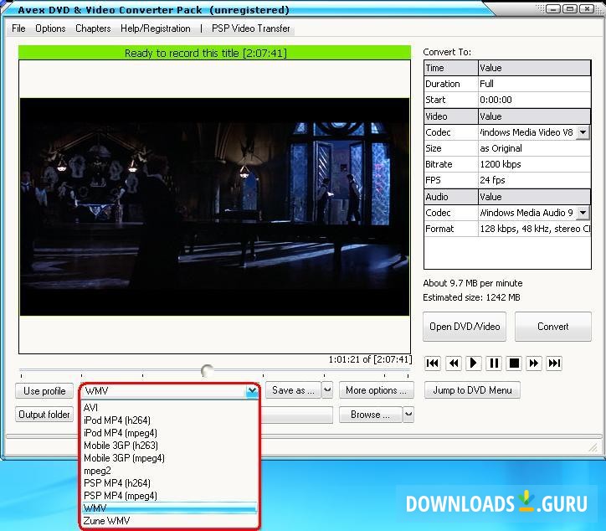The image size is (606, 531).
Task: Skip to the previous chapter
Action: [x=433, y=363]
